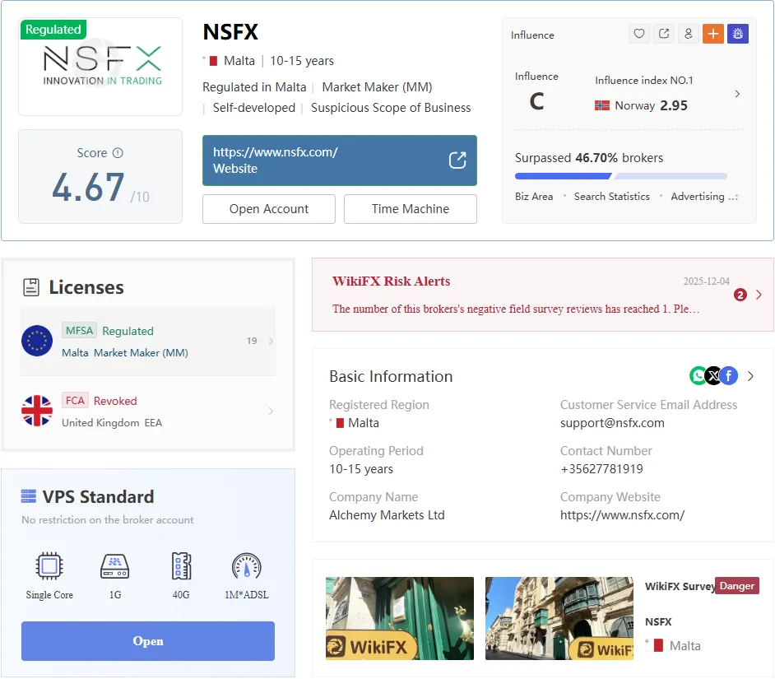Click the Open Account button
Image resolution: width=775 pixels, height=679 pixels.
point(269,209)
